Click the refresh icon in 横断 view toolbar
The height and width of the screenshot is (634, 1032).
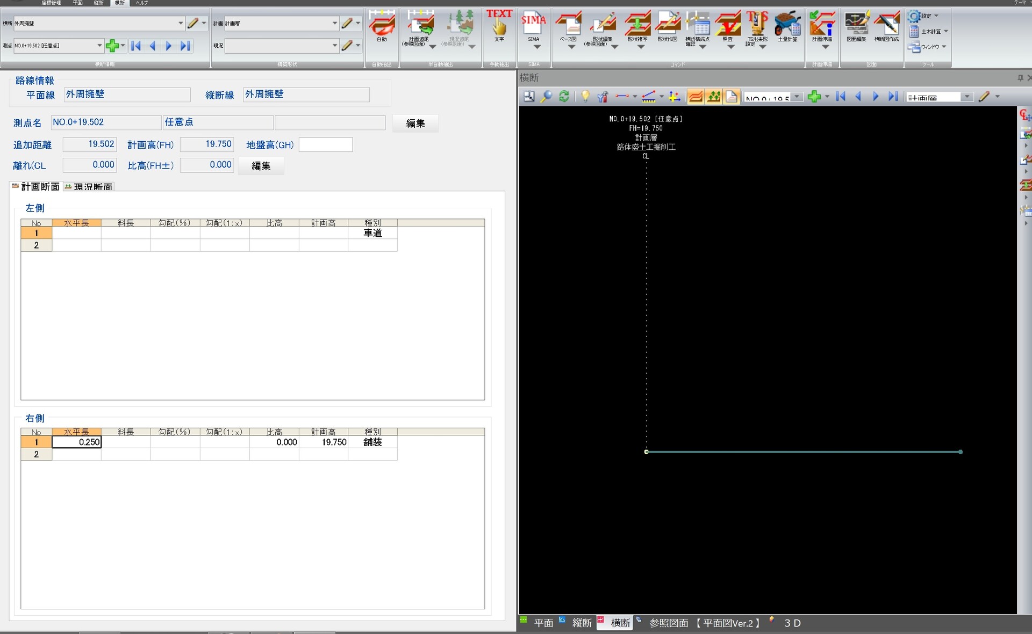pos(564,97)
